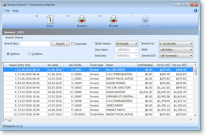Sort by Entry Time column header
206x136 pixels.
pyautogui.click(x=32, y=65)
